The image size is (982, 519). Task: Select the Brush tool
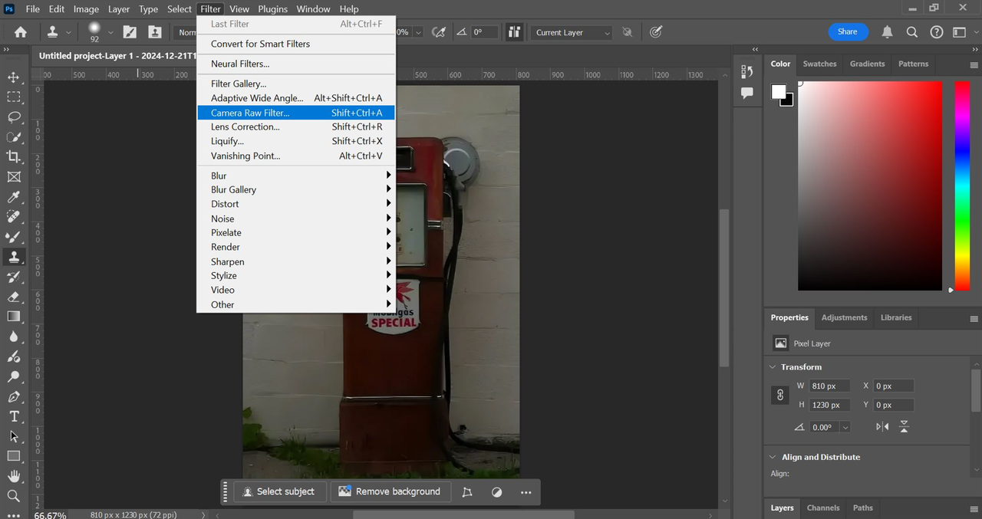[14, 237]
